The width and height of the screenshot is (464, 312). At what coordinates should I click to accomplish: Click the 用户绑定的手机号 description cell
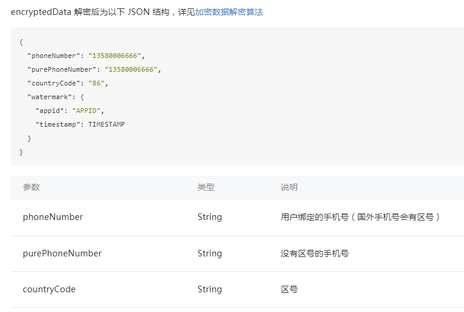360,217
